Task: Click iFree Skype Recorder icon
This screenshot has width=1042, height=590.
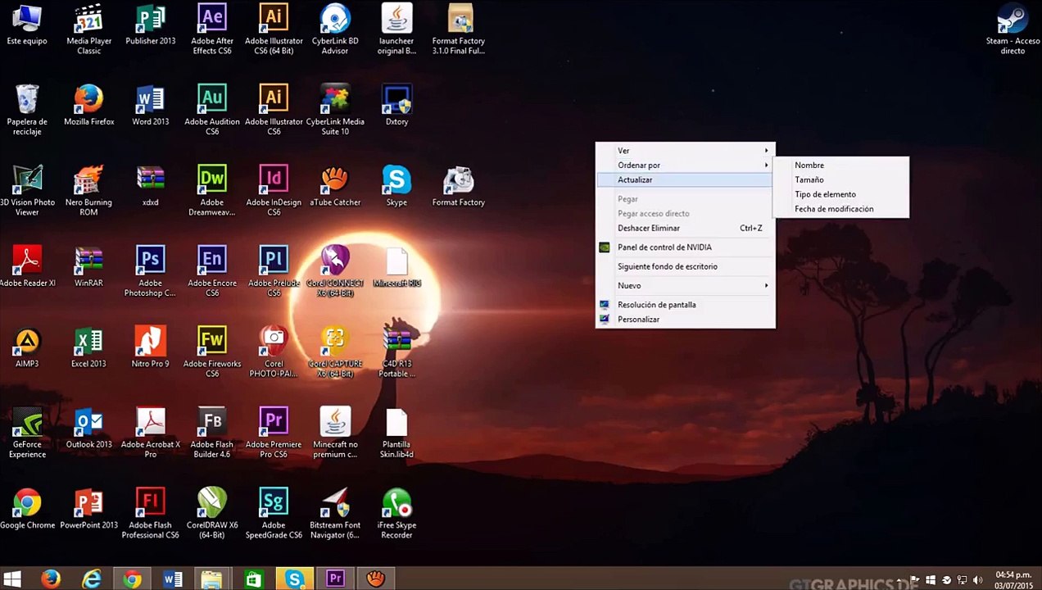Action: coord(396,514)
